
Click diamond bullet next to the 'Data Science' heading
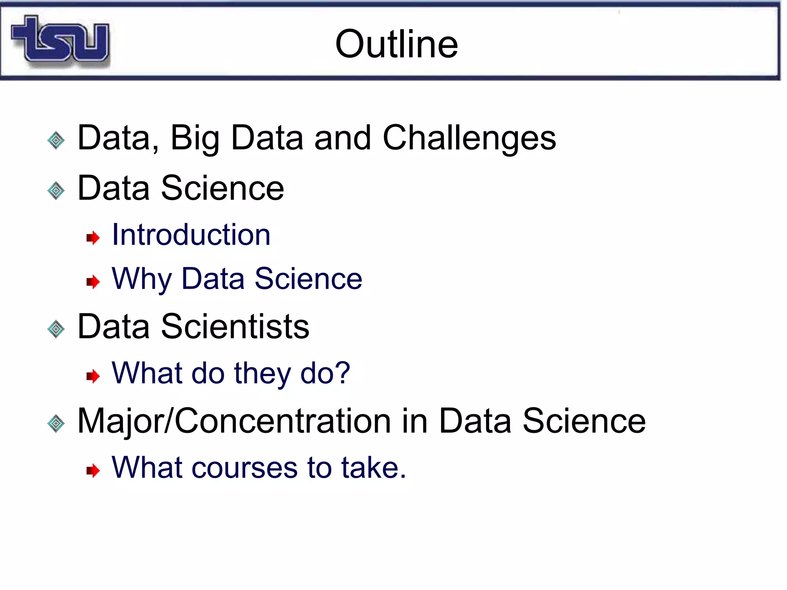(56, 191)
